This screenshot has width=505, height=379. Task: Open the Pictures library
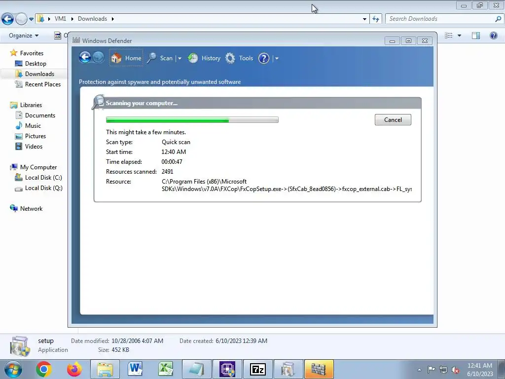tap(36, 136)
